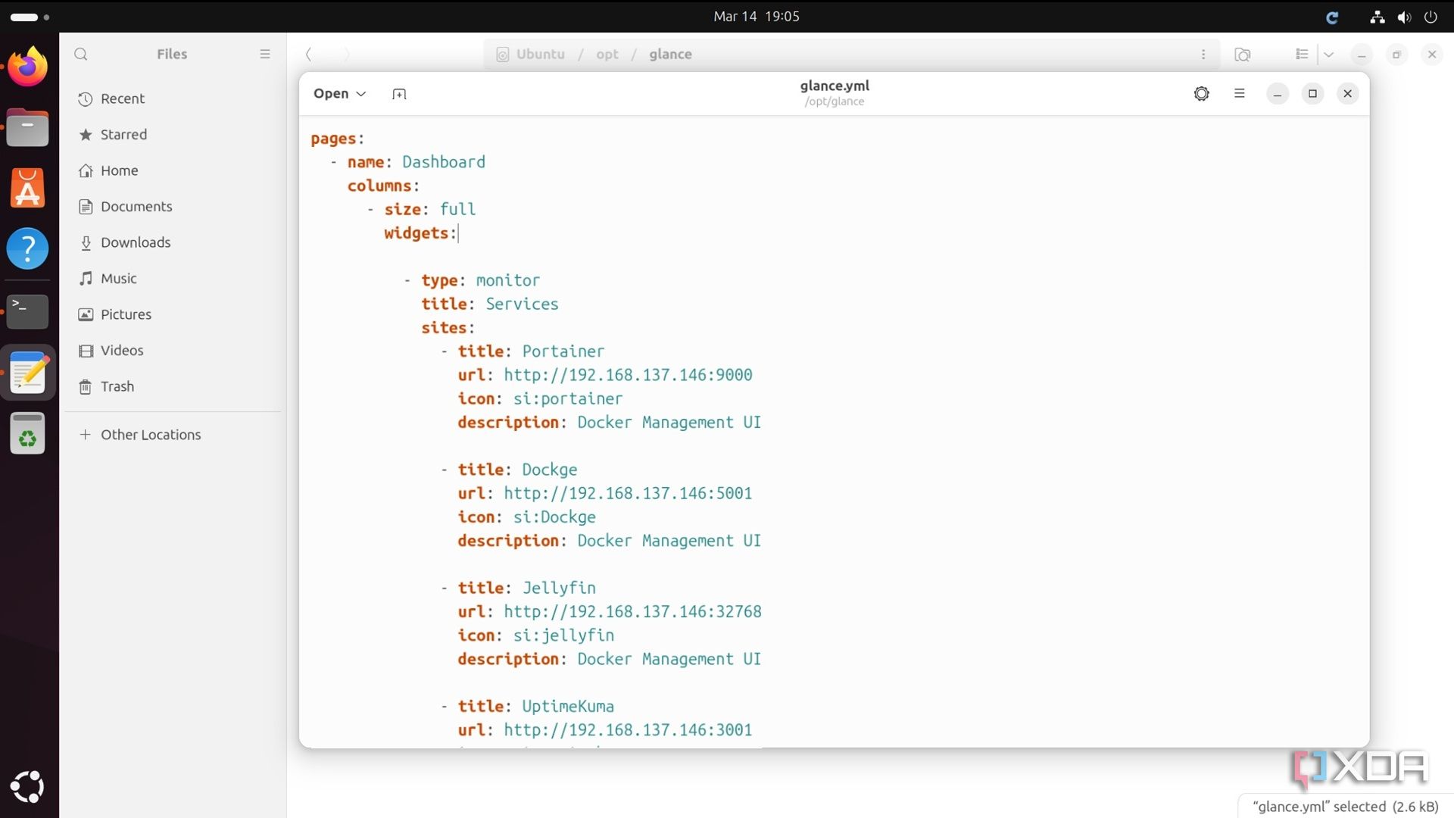1454x818 pixels.
Task: Open Pictures folder in sidebar
Action: point(173,314)
